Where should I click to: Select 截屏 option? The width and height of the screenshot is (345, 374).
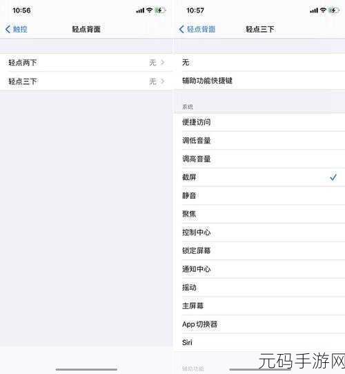[259, 177]
